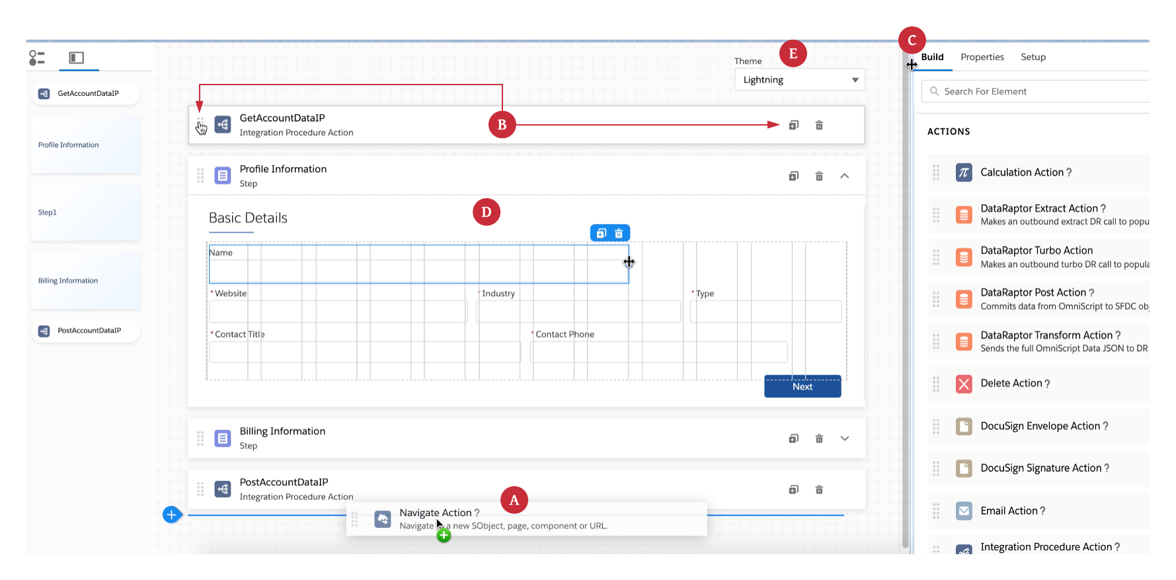
Task: Select the DataRaptor Extract Action icon
Action: 964,215
